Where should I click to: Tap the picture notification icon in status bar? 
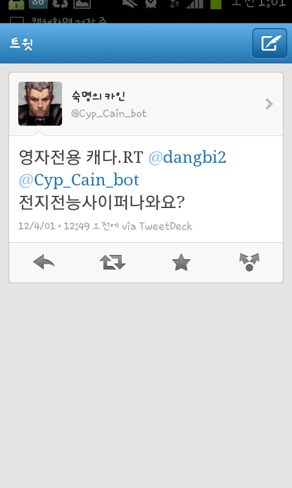point(82,4)
